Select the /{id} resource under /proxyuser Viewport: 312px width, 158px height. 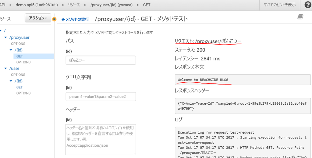(19, 50)
